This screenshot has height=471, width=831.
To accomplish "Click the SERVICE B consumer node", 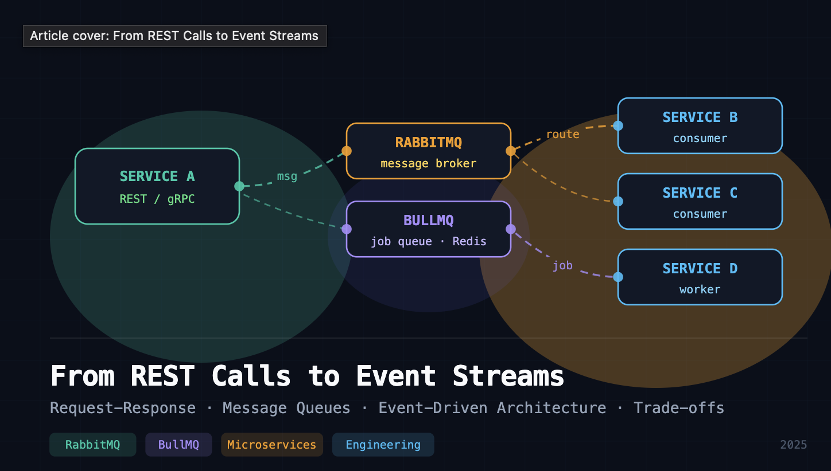I will click(x=700, y=126).
